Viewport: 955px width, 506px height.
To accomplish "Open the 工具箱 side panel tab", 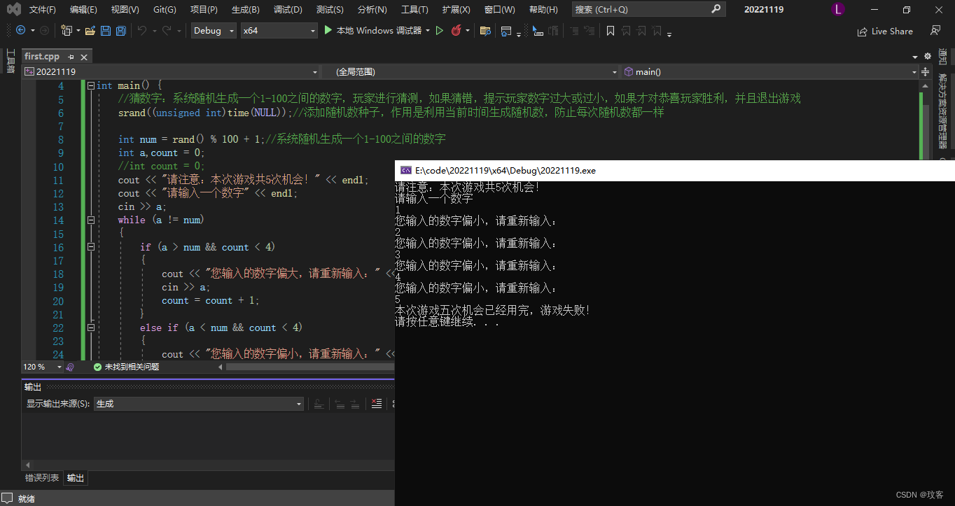I will click(11, 61).
